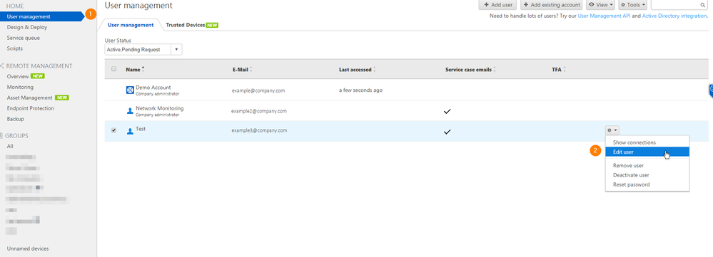Click the Demo Account name

[x=153, y=88]
